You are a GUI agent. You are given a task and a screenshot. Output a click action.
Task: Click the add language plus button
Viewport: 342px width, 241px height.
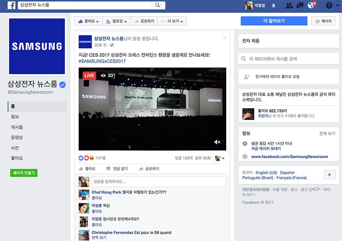coord(329,174)
